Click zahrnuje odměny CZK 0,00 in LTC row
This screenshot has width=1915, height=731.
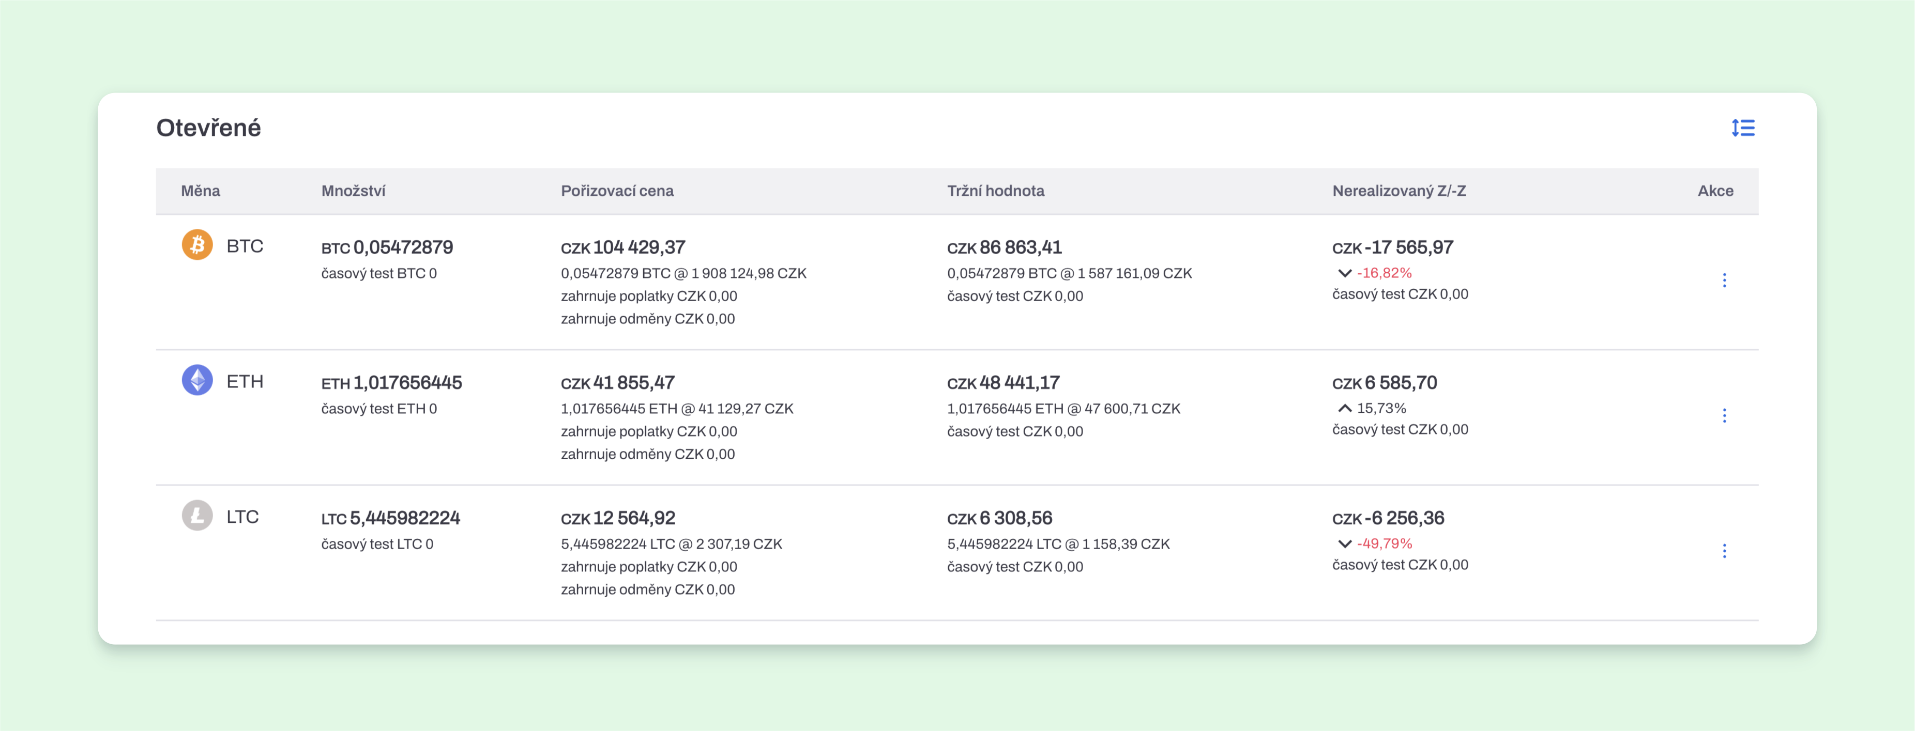point(647,589)
